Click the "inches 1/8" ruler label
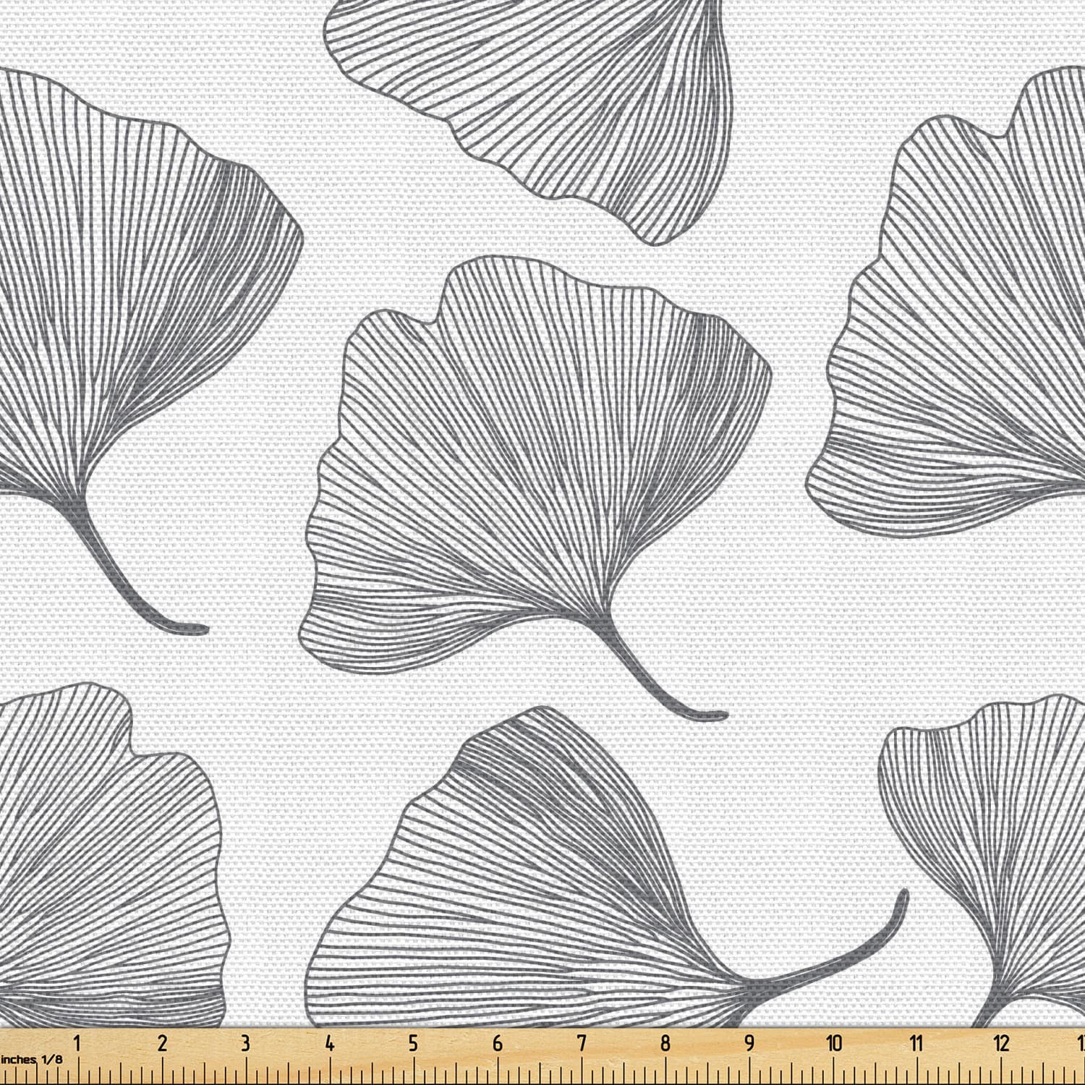The width and height of the screenshot is (1085, 1085). coord(32,1059)
